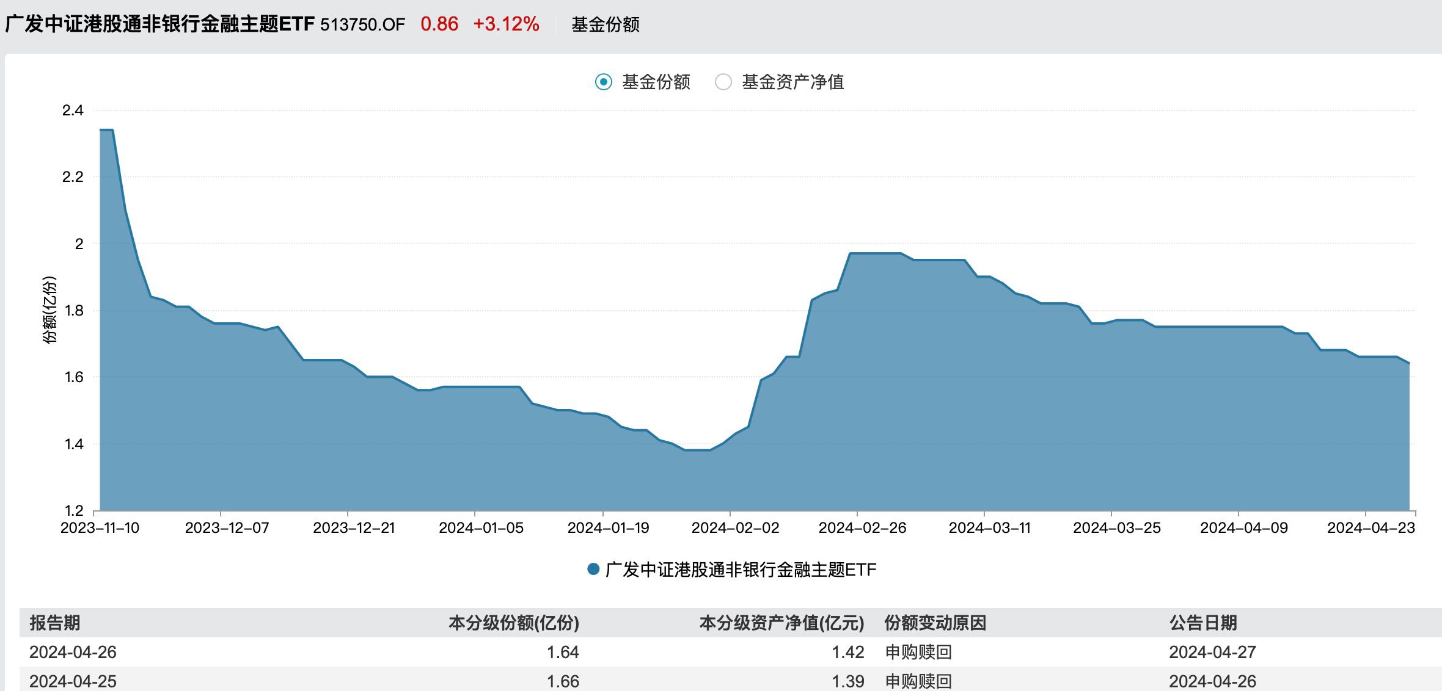Click the y-axis title 份额(亿份)

click(50, 310)
